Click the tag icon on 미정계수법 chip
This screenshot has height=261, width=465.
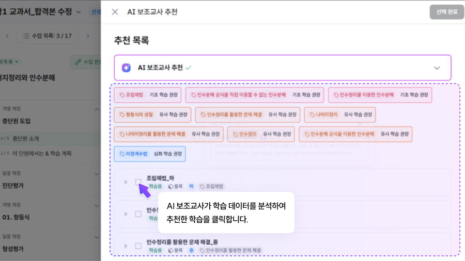(122, 154)
